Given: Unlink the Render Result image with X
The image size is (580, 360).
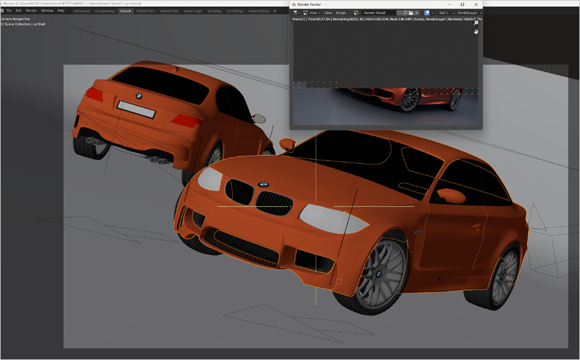Looking at the screenshot, I should tap(416, 13).
